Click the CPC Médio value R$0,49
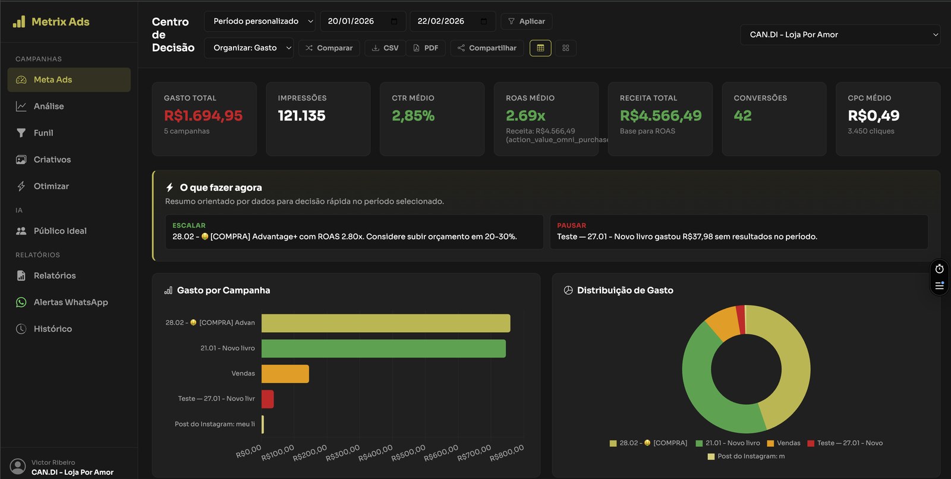The image size is (951, 479). tap(874, 116)
